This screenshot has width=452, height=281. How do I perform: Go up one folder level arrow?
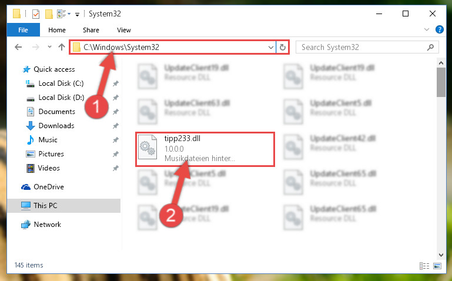click(x=61, y=47)
